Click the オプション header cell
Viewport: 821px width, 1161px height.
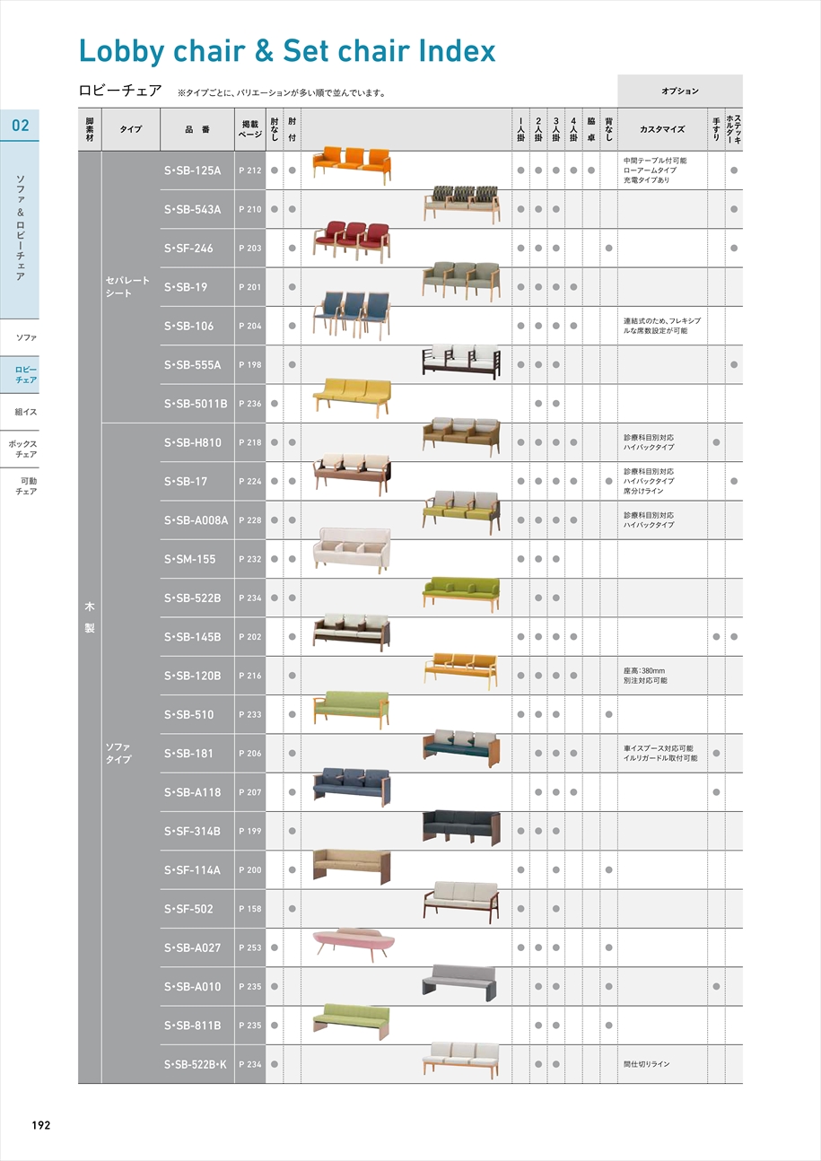(680, 91)
